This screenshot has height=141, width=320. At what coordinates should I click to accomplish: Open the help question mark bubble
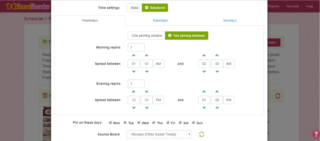click(316, 134)
